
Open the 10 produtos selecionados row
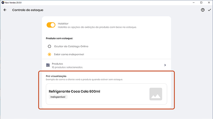click(106, 65)
